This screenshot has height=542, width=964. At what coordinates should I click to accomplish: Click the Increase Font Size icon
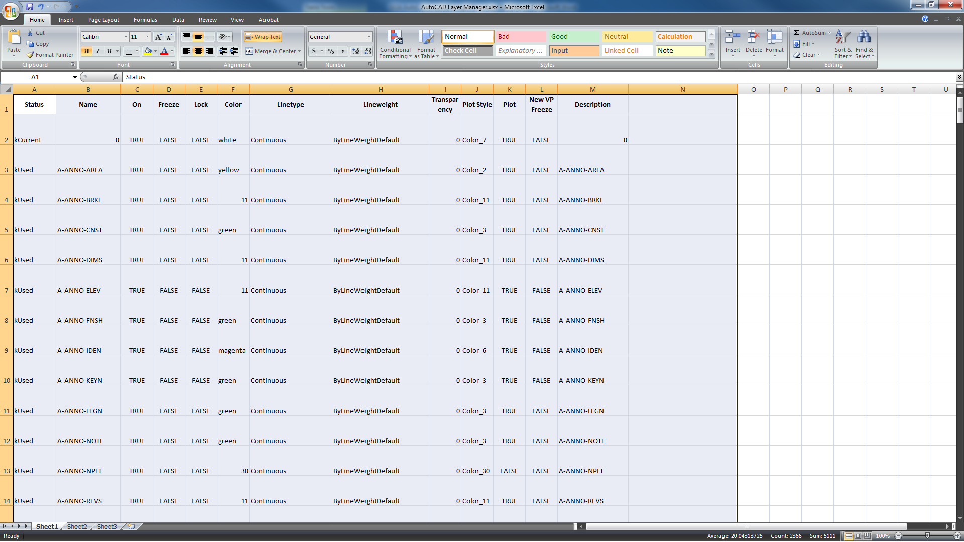pos(158,37)
